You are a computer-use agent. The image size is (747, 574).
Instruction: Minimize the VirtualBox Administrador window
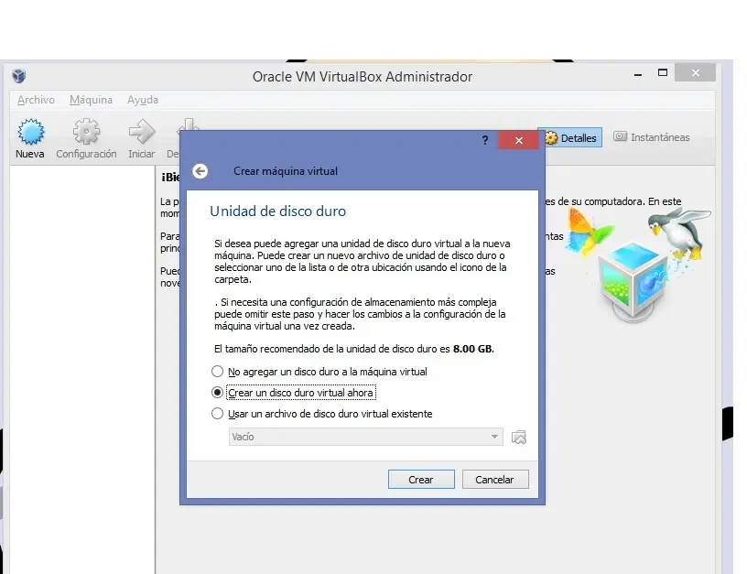point(638,74)
